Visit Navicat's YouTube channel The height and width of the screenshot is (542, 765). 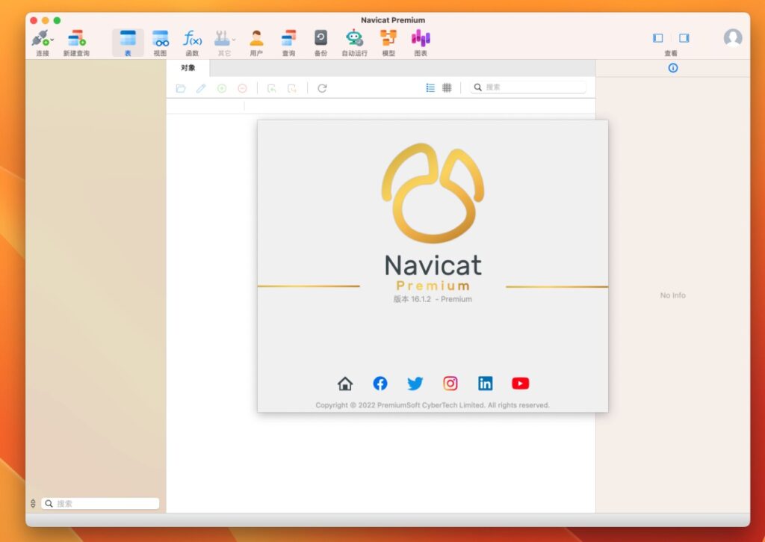point(520,383)
